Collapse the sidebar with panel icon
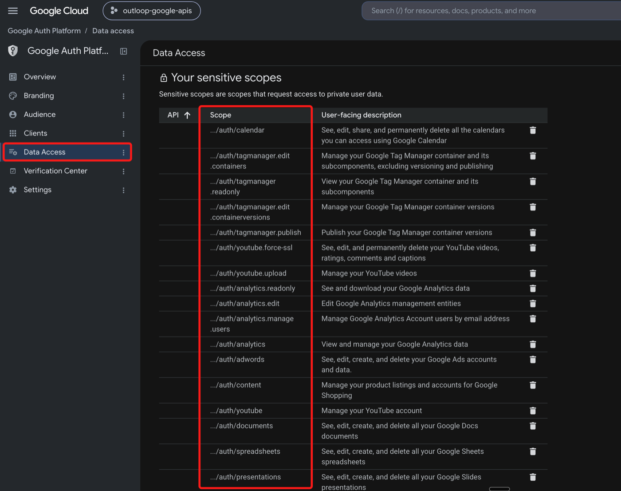This screenshot has height=491, width=621. pyautogui.click(x=124, y=51)
